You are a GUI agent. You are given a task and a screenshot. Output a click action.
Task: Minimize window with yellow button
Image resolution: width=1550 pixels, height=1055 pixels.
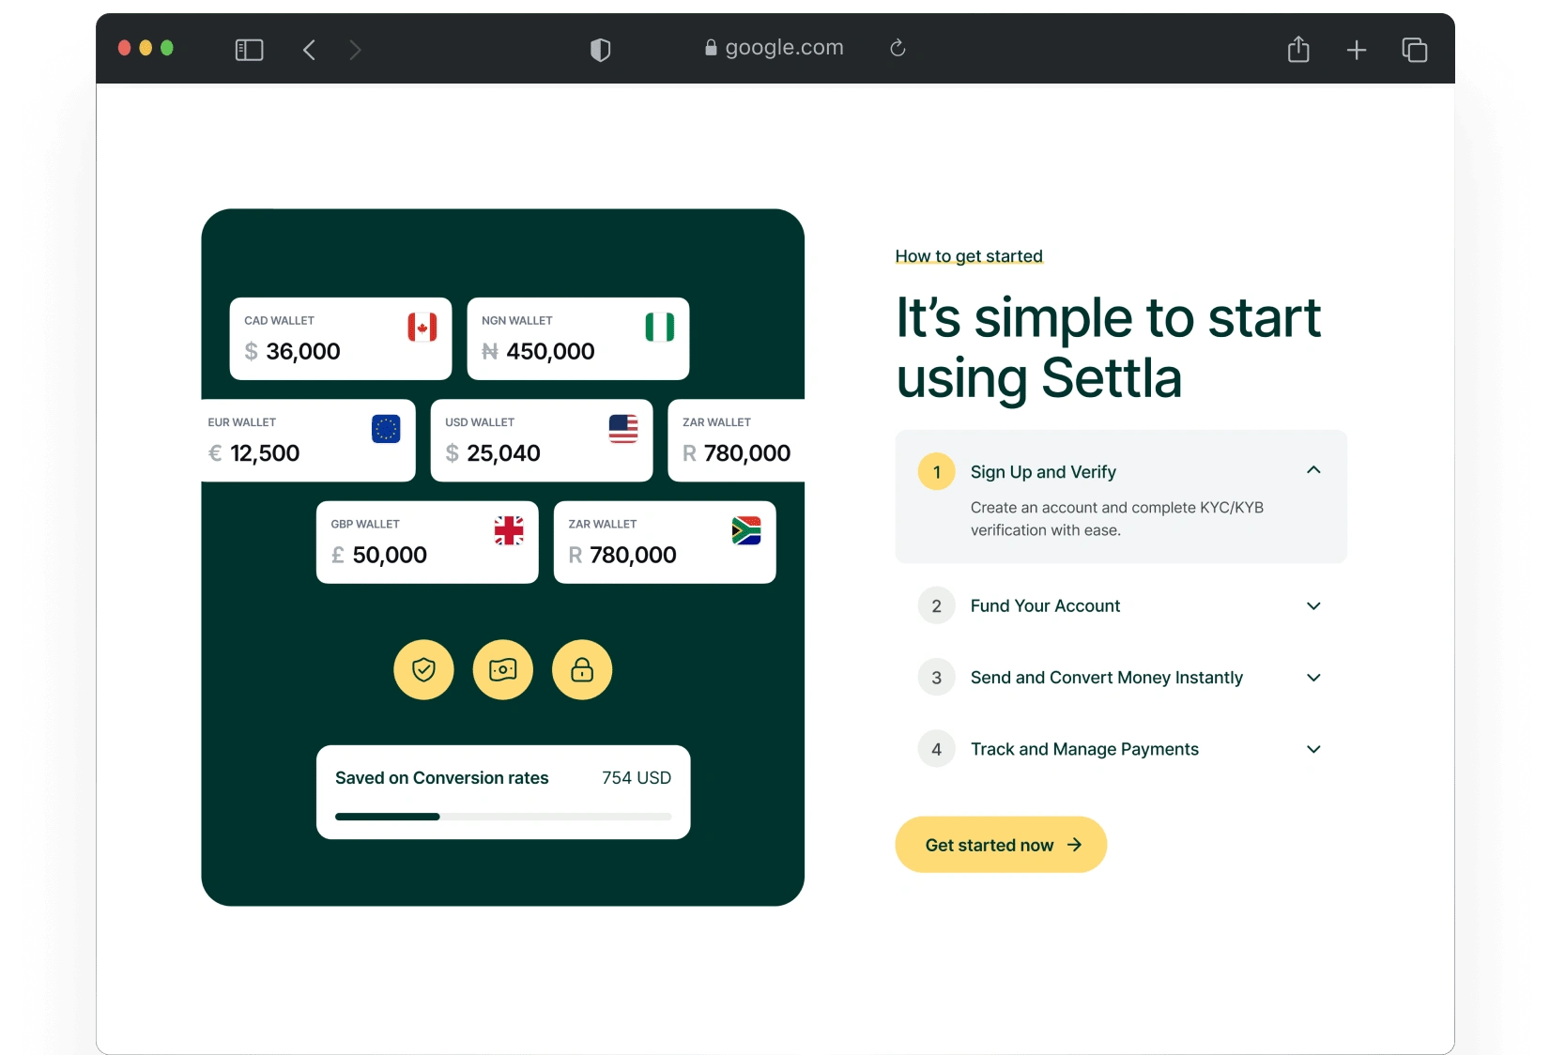pos(146,48)
